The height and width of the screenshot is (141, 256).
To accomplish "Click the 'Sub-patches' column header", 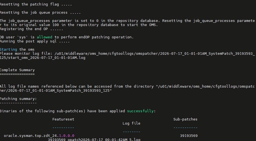I will [x=185, y=119].
